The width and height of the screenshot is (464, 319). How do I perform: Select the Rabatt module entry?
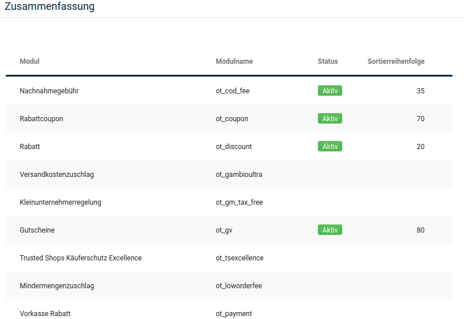point(229,146)
